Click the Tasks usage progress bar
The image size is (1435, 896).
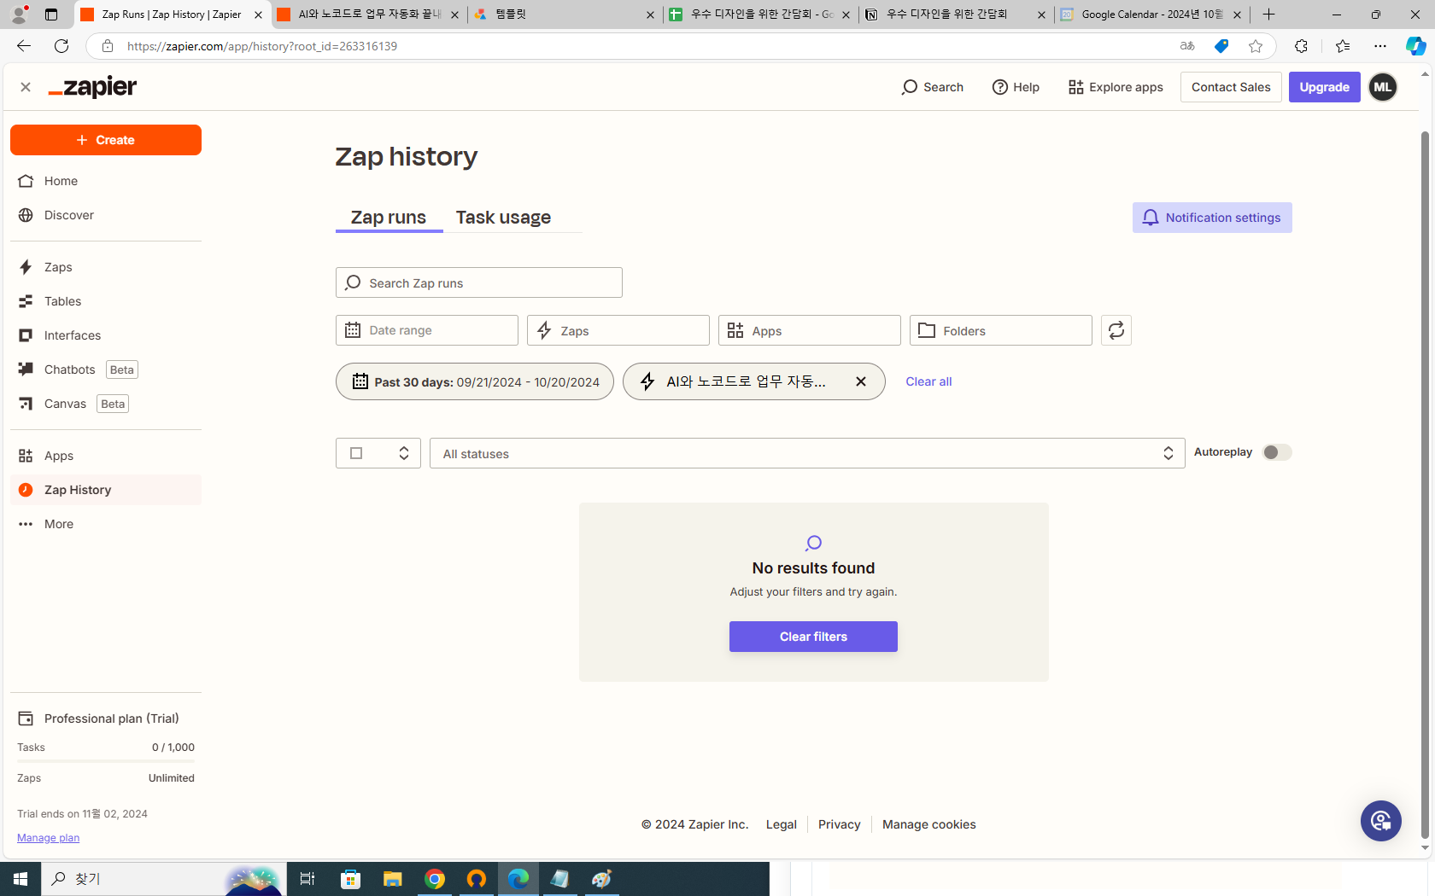tap(106, 761)
